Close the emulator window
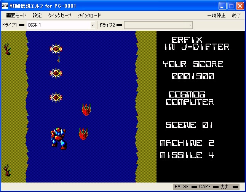246x192 pixels. (x=240, y=6)
